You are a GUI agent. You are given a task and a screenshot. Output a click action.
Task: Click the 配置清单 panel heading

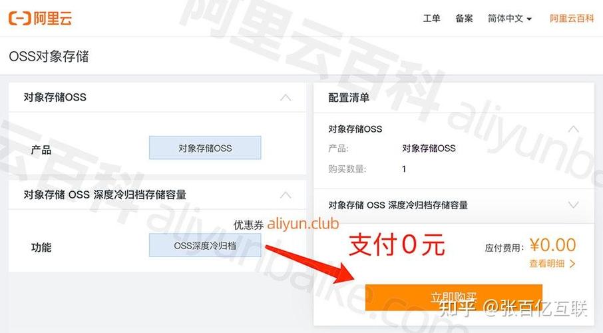pyautogui.click(x=349, y=98)
